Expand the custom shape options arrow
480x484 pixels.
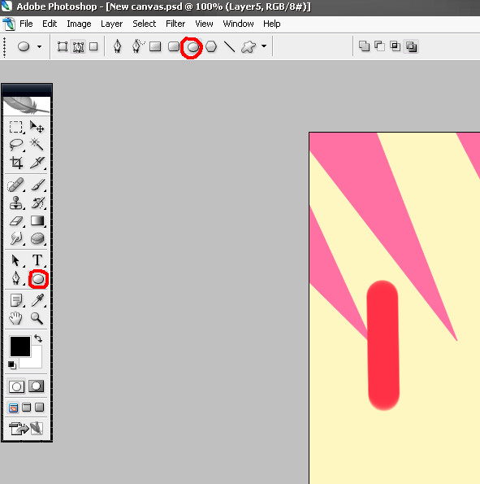[264, 46]
